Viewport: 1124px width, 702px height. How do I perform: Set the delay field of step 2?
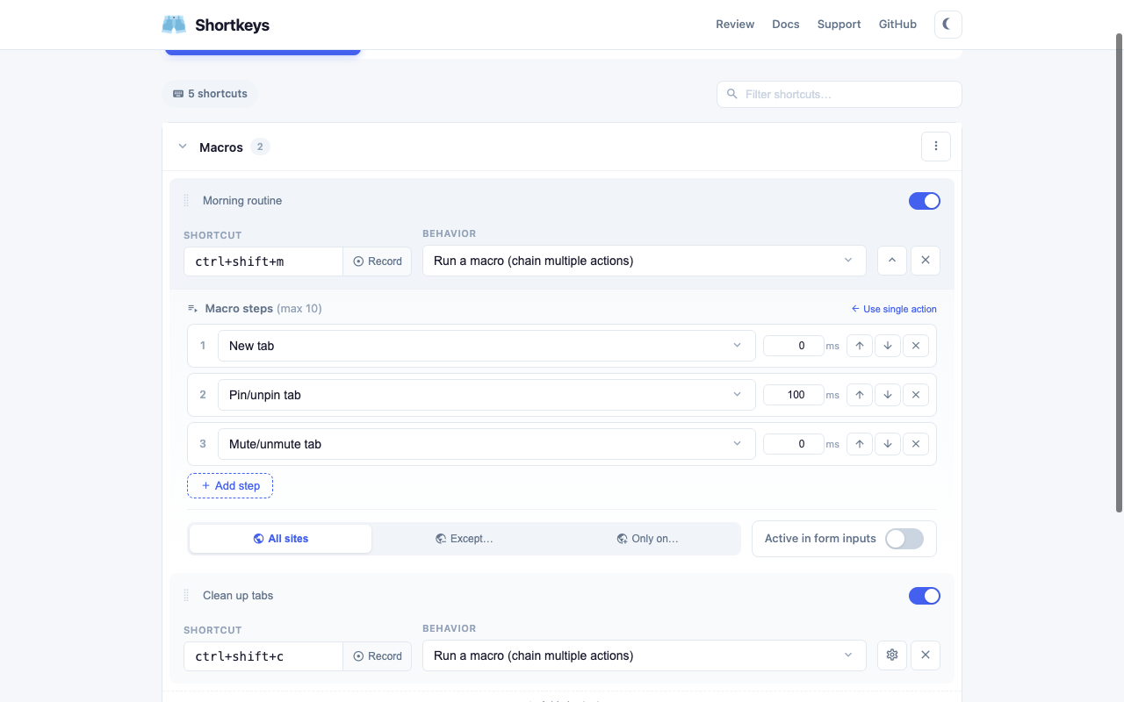click(793, 394)
